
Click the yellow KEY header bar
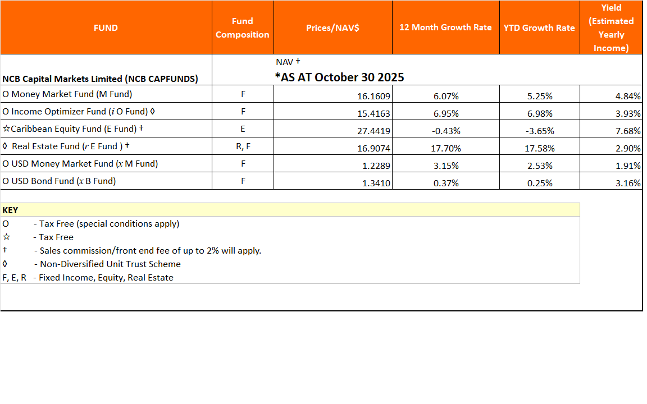pyautogui.click(x=290, y=210)
